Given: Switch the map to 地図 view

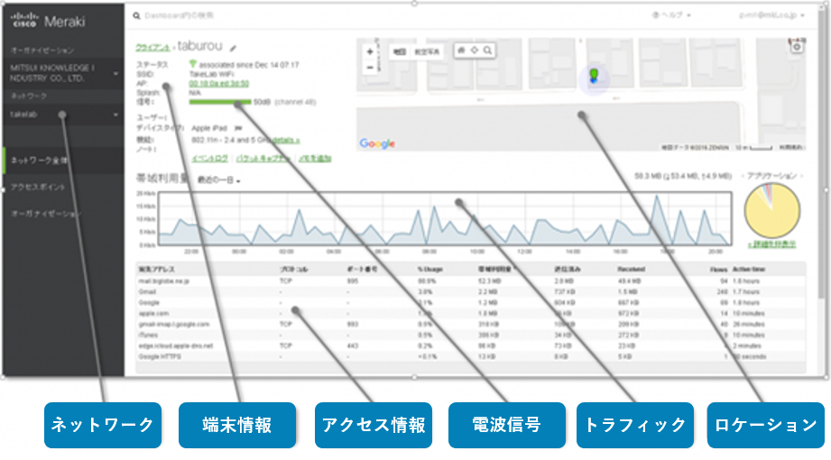Looking at the screenshot, I should click(x=399, y=52).
